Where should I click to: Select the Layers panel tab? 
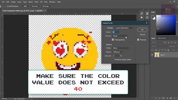pyautogui.click(x=153, y=38)
